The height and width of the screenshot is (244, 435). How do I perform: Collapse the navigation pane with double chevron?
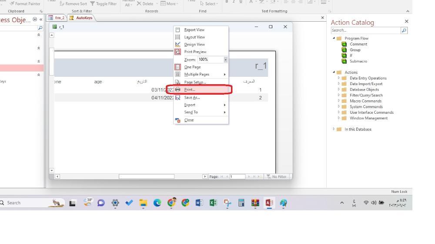tap(41, 20)
